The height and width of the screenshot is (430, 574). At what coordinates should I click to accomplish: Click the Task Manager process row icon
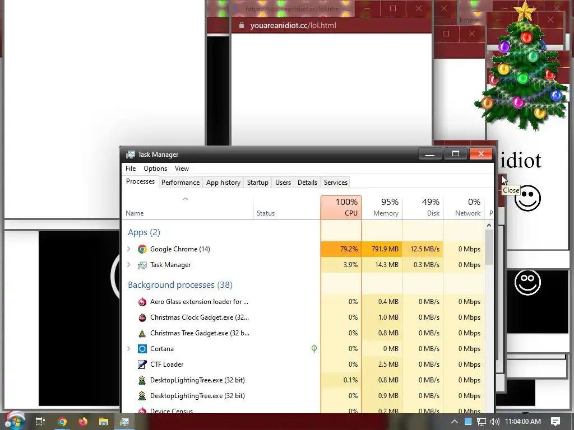click(142, 265)
